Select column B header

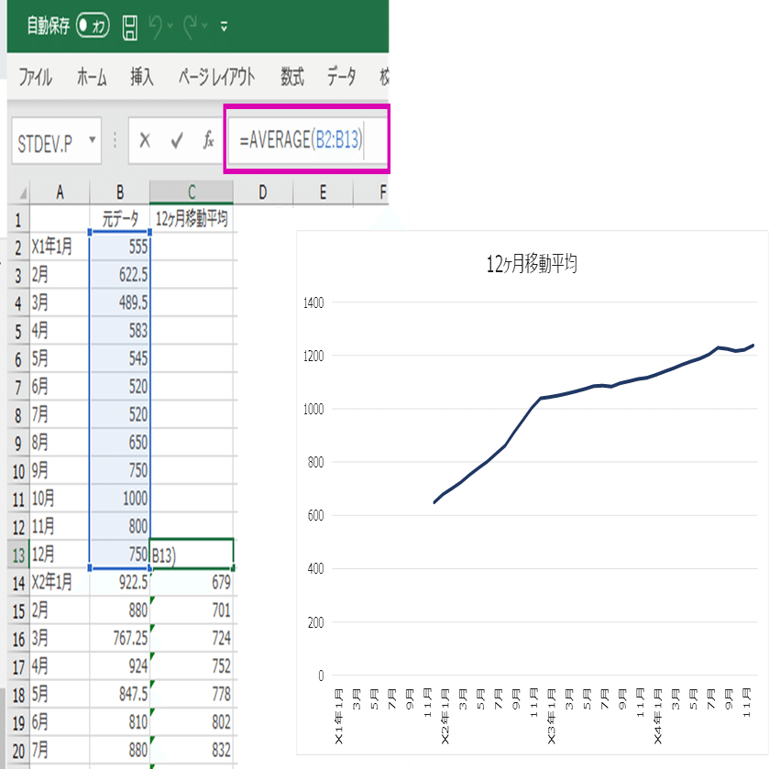(x=120, y=192)
